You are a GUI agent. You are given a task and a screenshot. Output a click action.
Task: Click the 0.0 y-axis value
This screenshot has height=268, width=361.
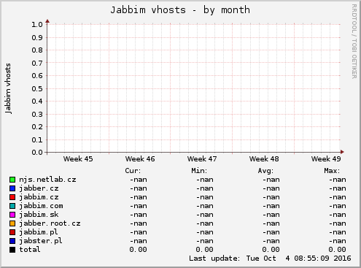(x=37, y=153)
